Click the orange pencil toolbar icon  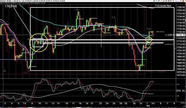click(x=161, y=1)
